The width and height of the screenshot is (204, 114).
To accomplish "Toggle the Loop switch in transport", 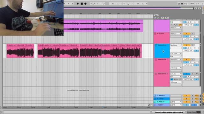I will tap(128, 4).
